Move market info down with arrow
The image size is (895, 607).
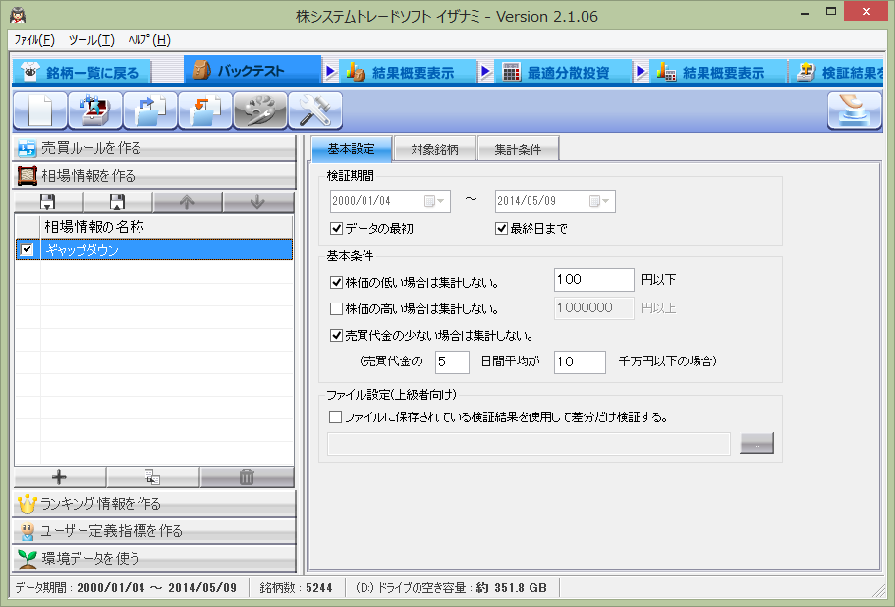(257, 202)
